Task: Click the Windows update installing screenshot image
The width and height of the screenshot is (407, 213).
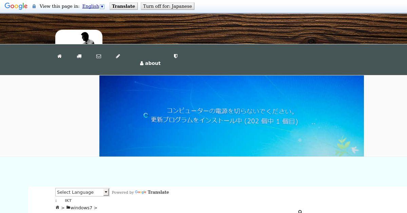Action: pos(232,116)
